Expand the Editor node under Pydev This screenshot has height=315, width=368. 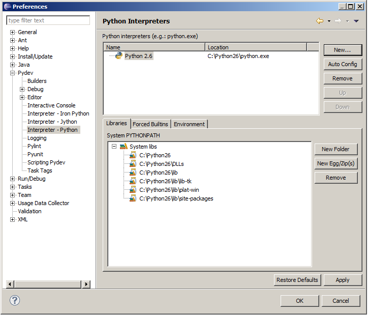pos(22,98)
